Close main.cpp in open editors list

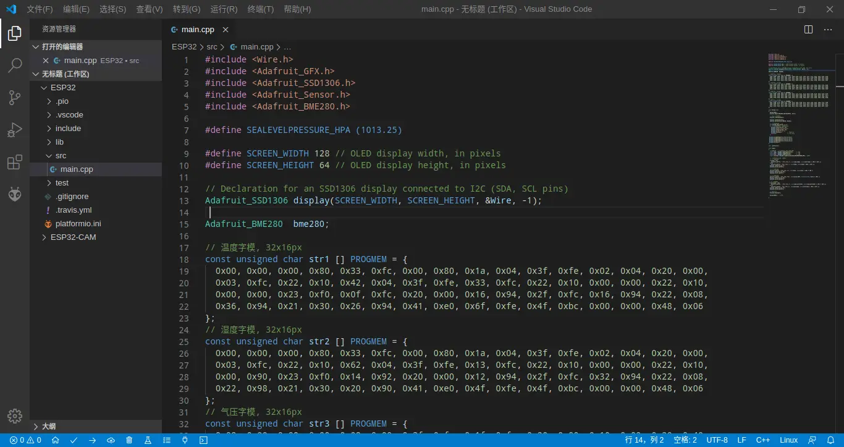pyautogui.click(x=46, y=61)
